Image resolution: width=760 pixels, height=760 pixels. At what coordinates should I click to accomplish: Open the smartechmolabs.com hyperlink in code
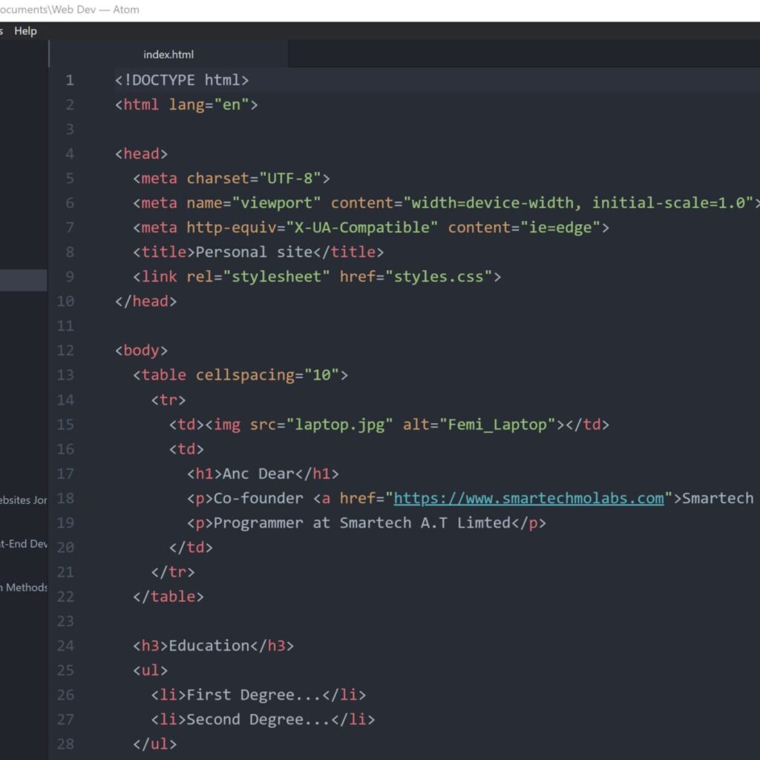529,498
